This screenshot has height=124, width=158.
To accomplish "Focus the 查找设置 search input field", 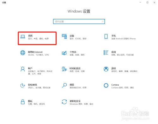I will pyautogui.click(x=79, y=22).
